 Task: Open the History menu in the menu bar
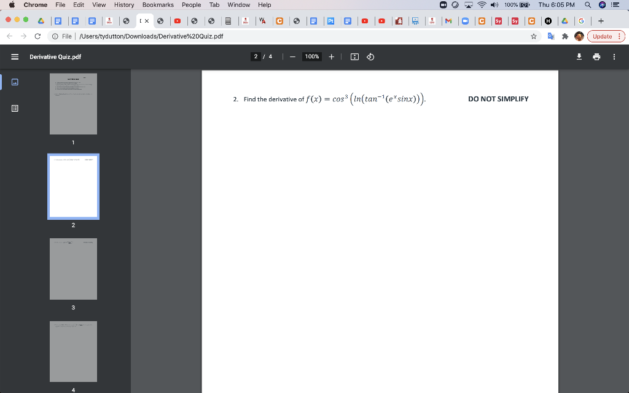(124, 5)
